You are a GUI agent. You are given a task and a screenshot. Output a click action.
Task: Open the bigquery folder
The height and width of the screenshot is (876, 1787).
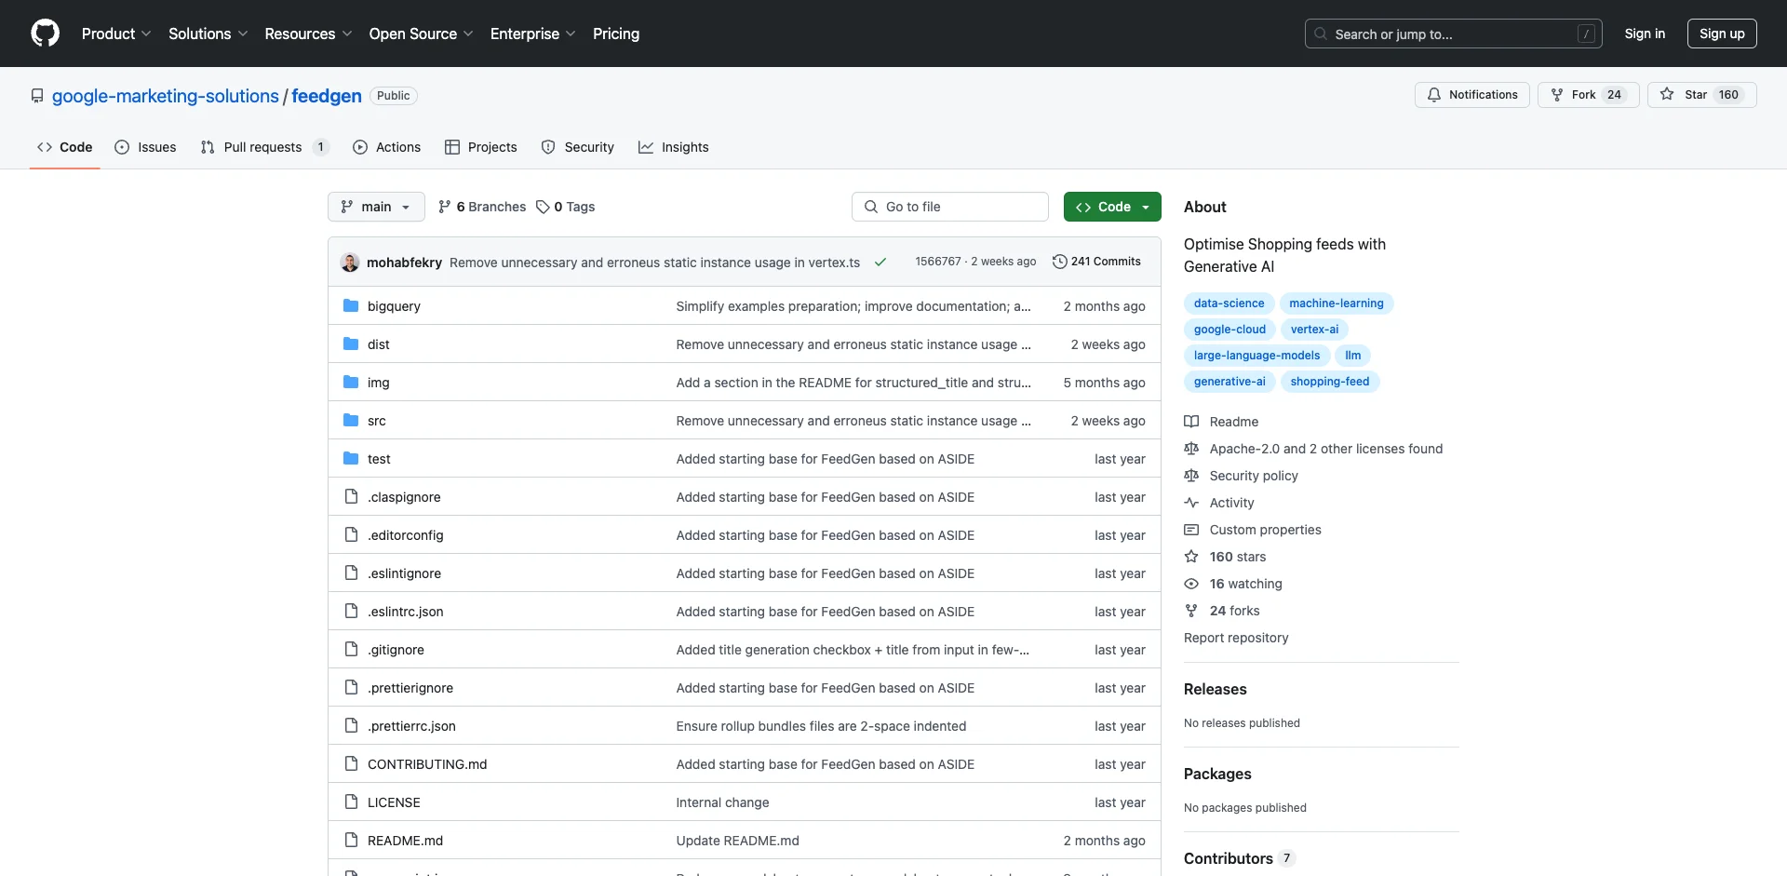click(x=394, y=306)
